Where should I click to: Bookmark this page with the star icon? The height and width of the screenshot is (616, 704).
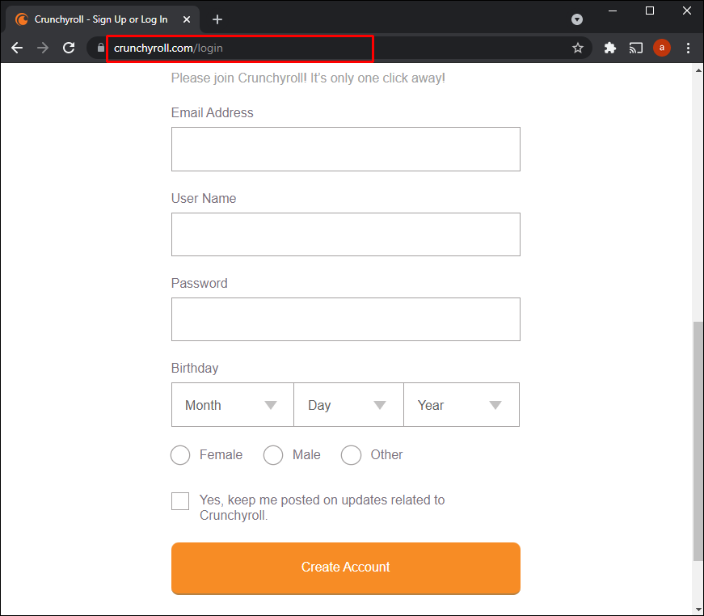click(578, 48)
